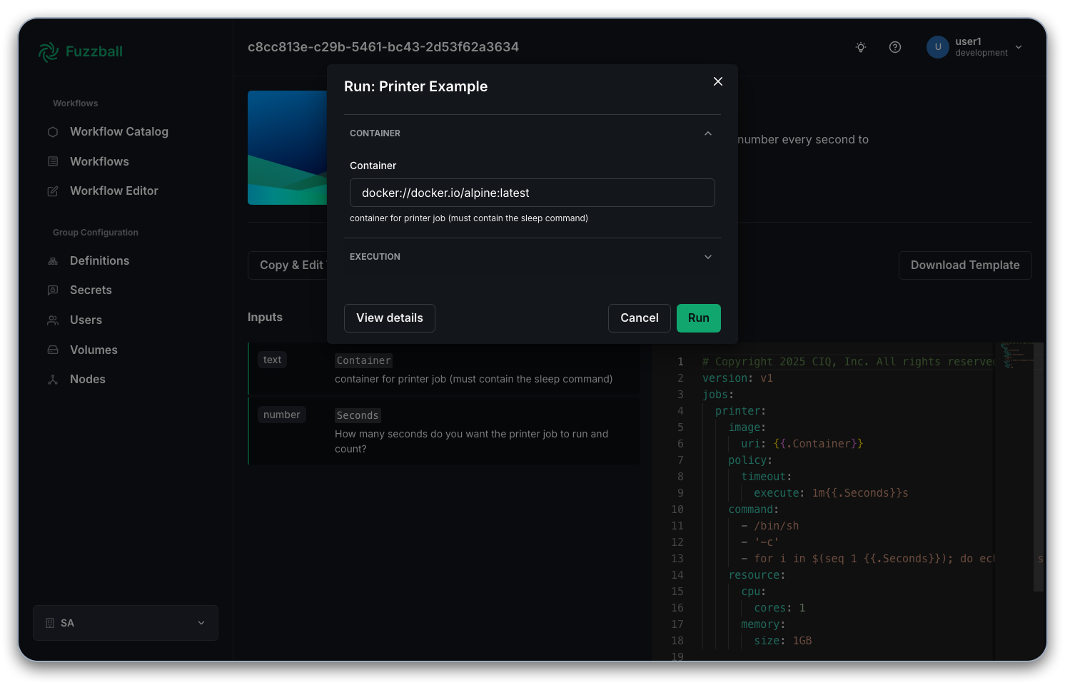Open the user1 account dropdown arrow
Screen dimensions: 1065x685
(1019, 47)
